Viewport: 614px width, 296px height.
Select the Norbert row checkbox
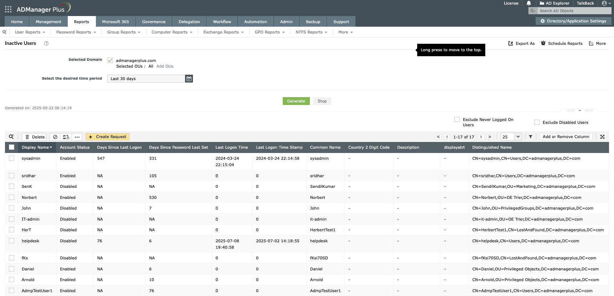[11, 197]
